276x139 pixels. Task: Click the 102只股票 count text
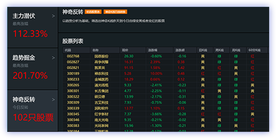pos(33,117)
